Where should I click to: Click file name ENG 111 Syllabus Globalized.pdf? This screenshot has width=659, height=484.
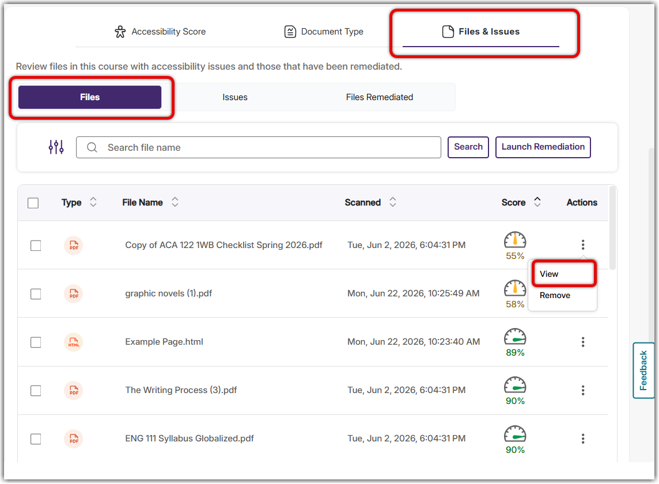190,439
